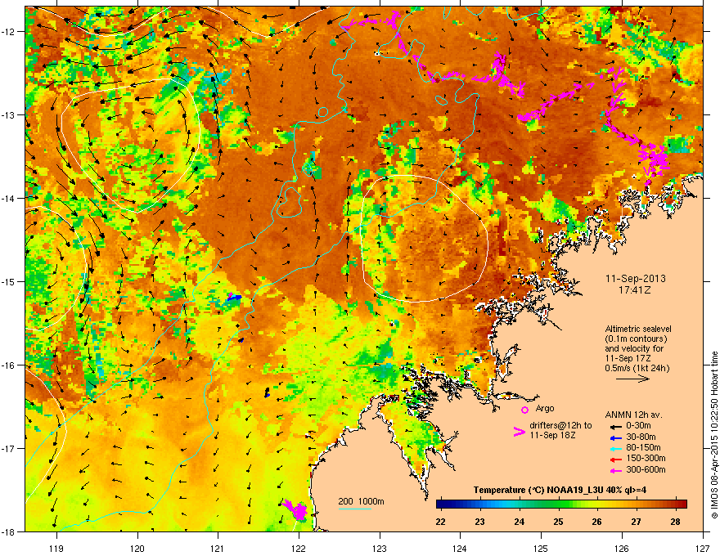Click the '11-Sep-2013' date text
The image size is (720, 556).
[635, 279]
